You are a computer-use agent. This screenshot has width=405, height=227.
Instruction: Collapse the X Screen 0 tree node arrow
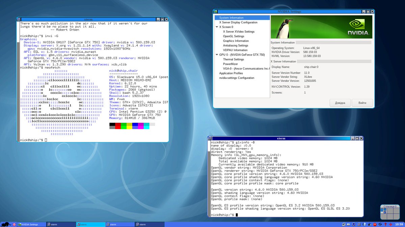point(217,27)
